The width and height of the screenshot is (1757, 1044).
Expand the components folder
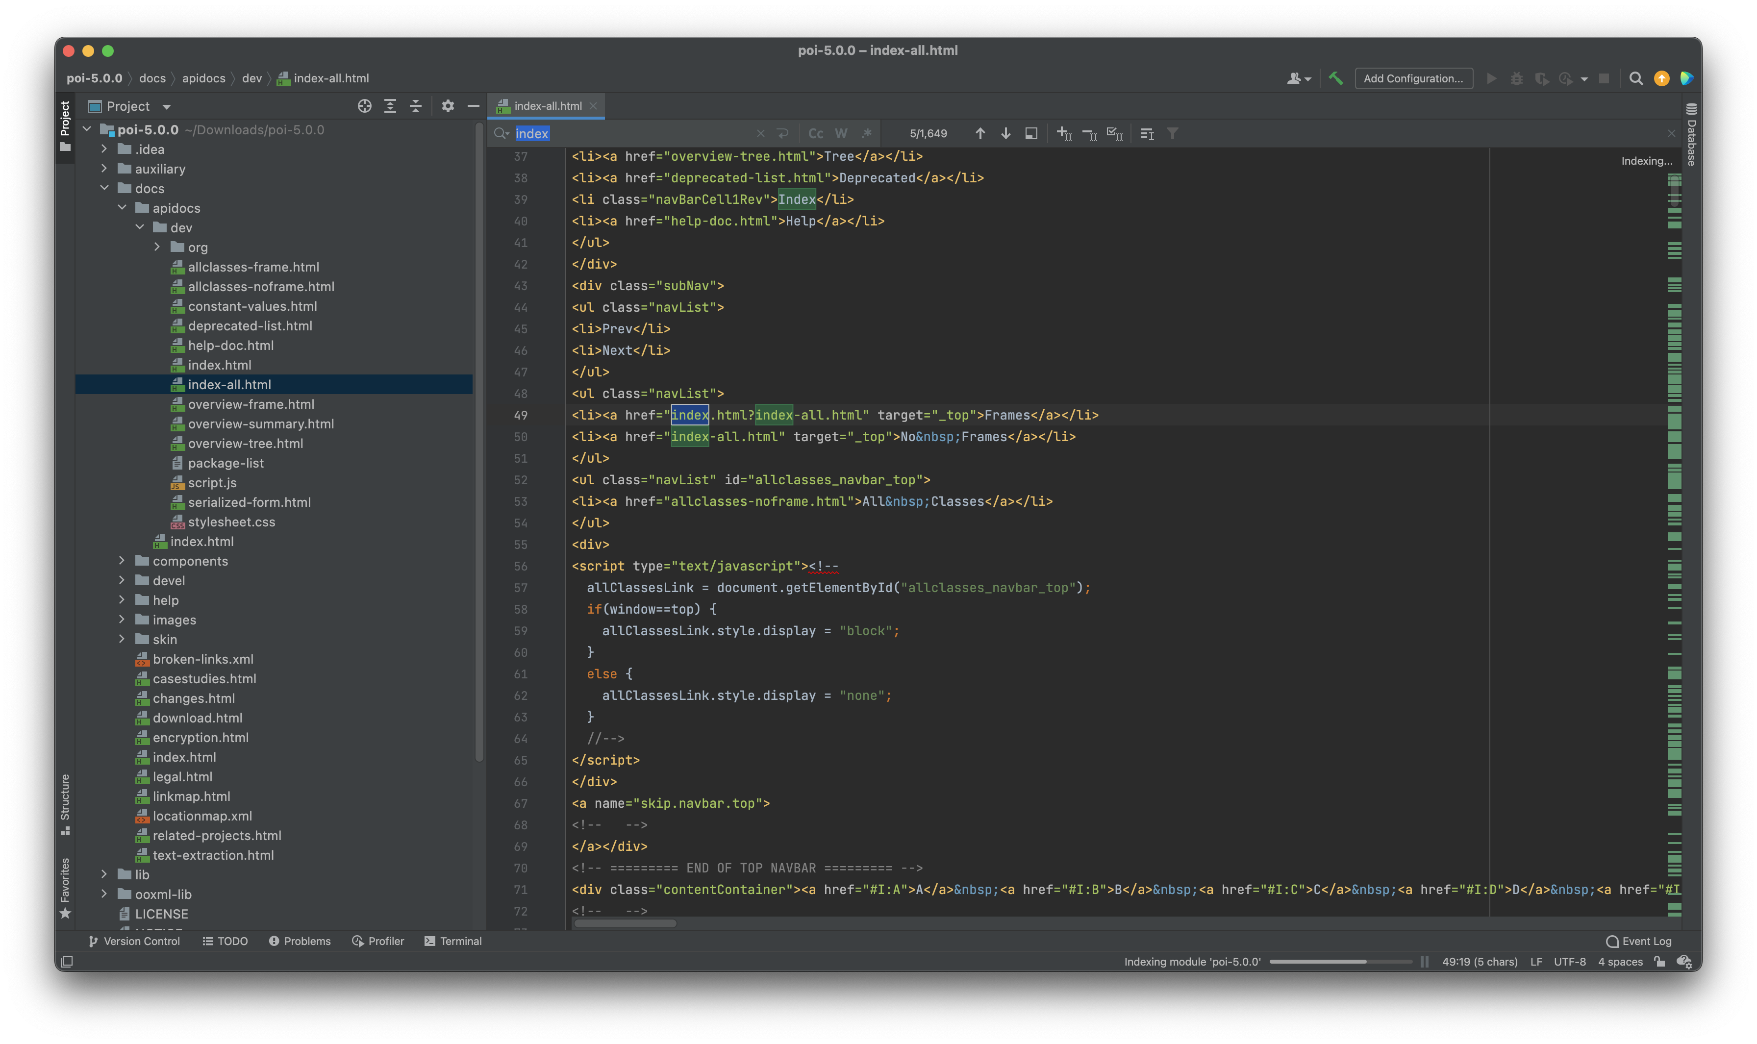122,561
